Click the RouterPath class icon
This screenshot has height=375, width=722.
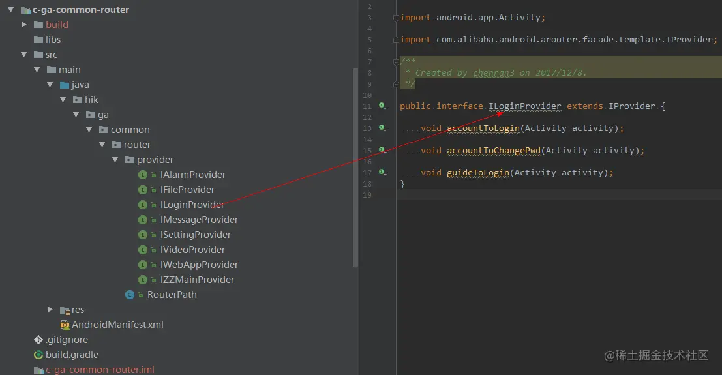(130, 294)
